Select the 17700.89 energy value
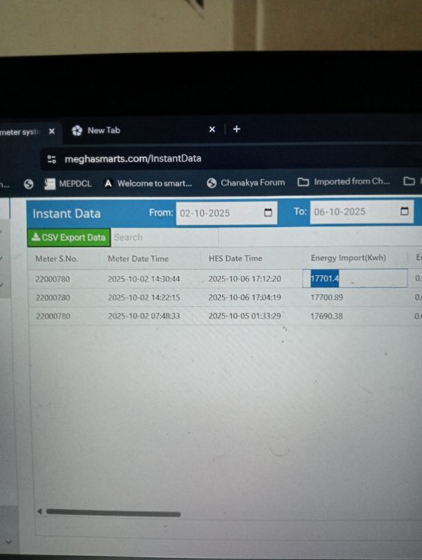The image size is (422, 560). click(x=326, y=297)
